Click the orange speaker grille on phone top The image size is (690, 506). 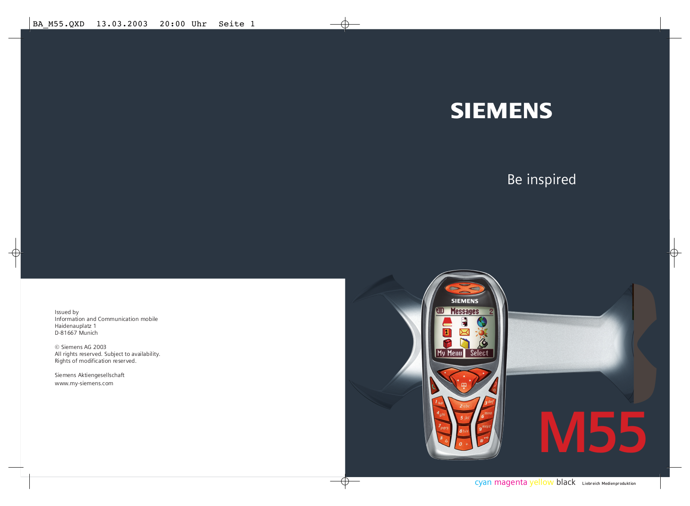click(465, 288)
